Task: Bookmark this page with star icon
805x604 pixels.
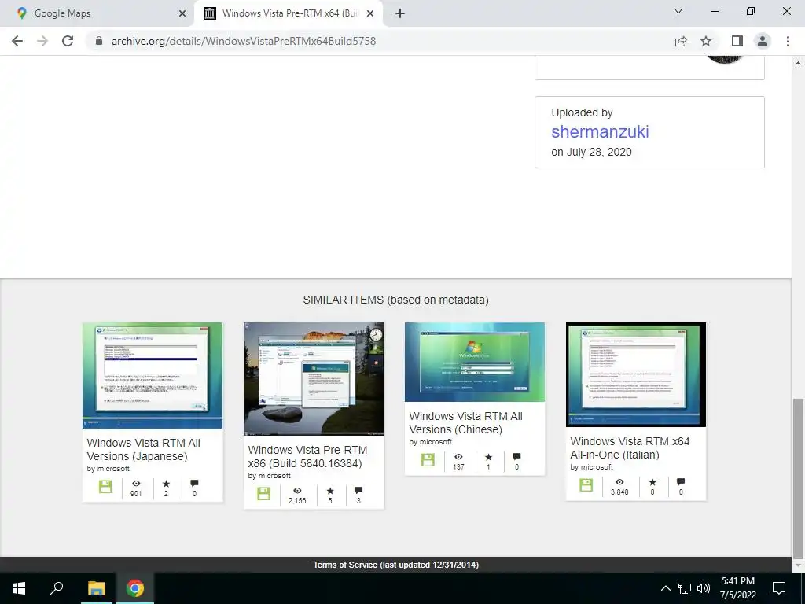Action: [706, 41]
